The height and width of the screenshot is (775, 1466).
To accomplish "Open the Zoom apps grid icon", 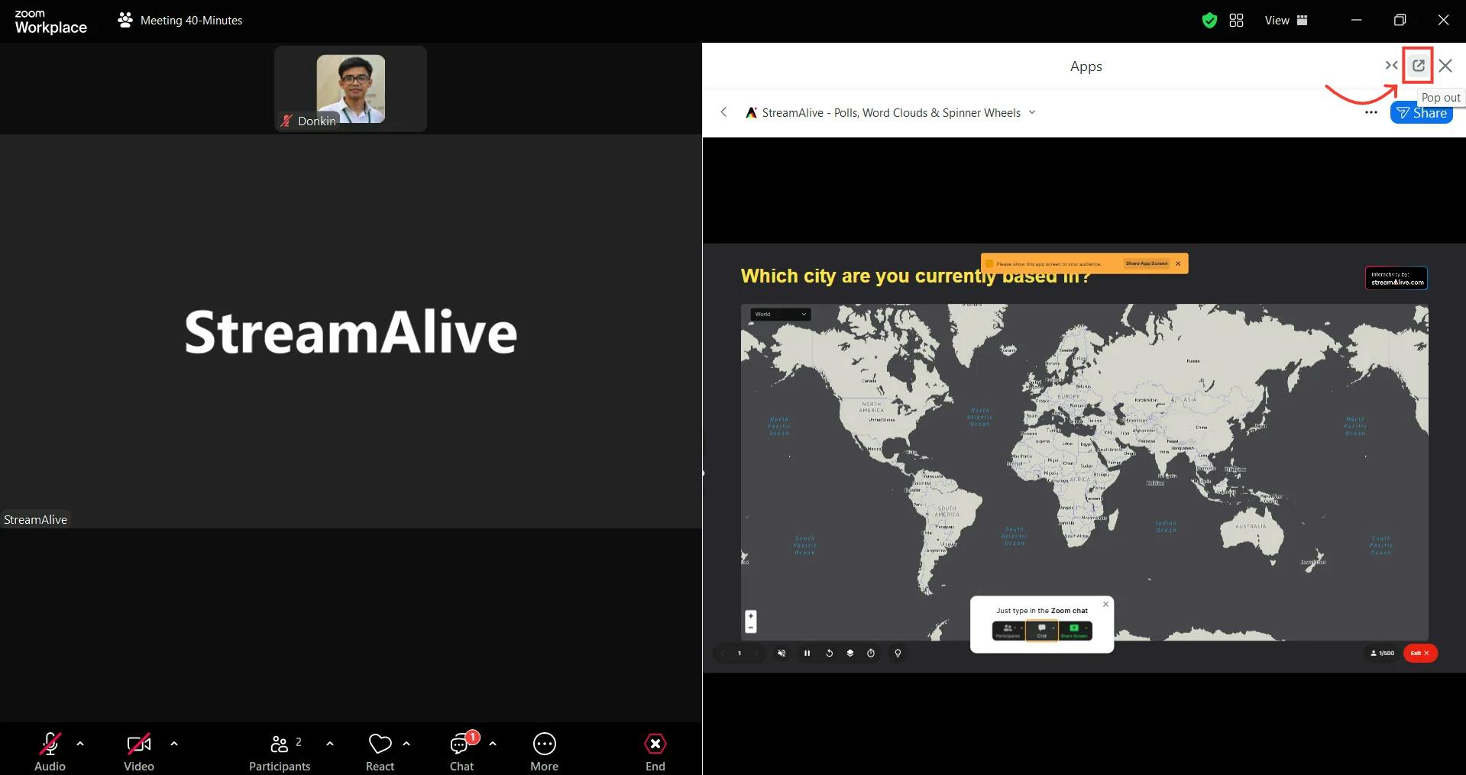I will point(1237,21).
